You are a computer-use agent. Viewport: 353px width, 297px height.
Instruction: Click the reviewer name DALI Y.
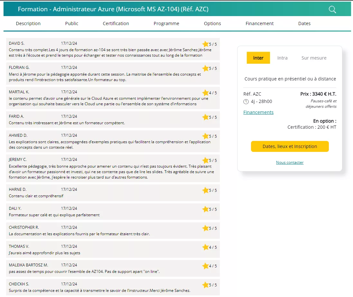(15, 208)
